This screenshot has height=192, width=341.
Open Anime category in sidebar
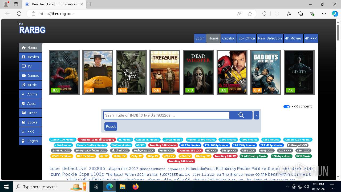[30, 94]
